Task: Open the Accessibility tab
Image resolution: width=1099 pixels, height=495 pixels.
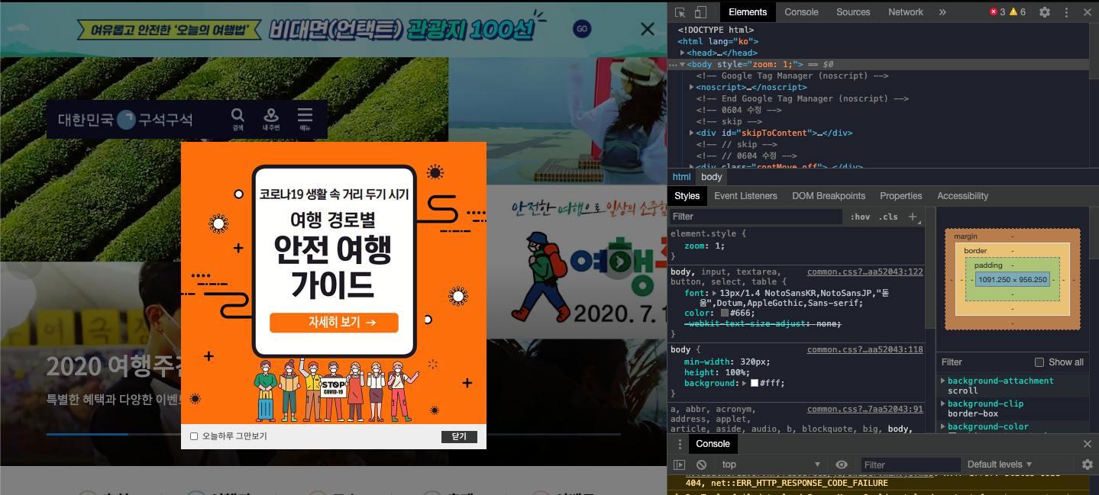Action: tap(962, 196)
